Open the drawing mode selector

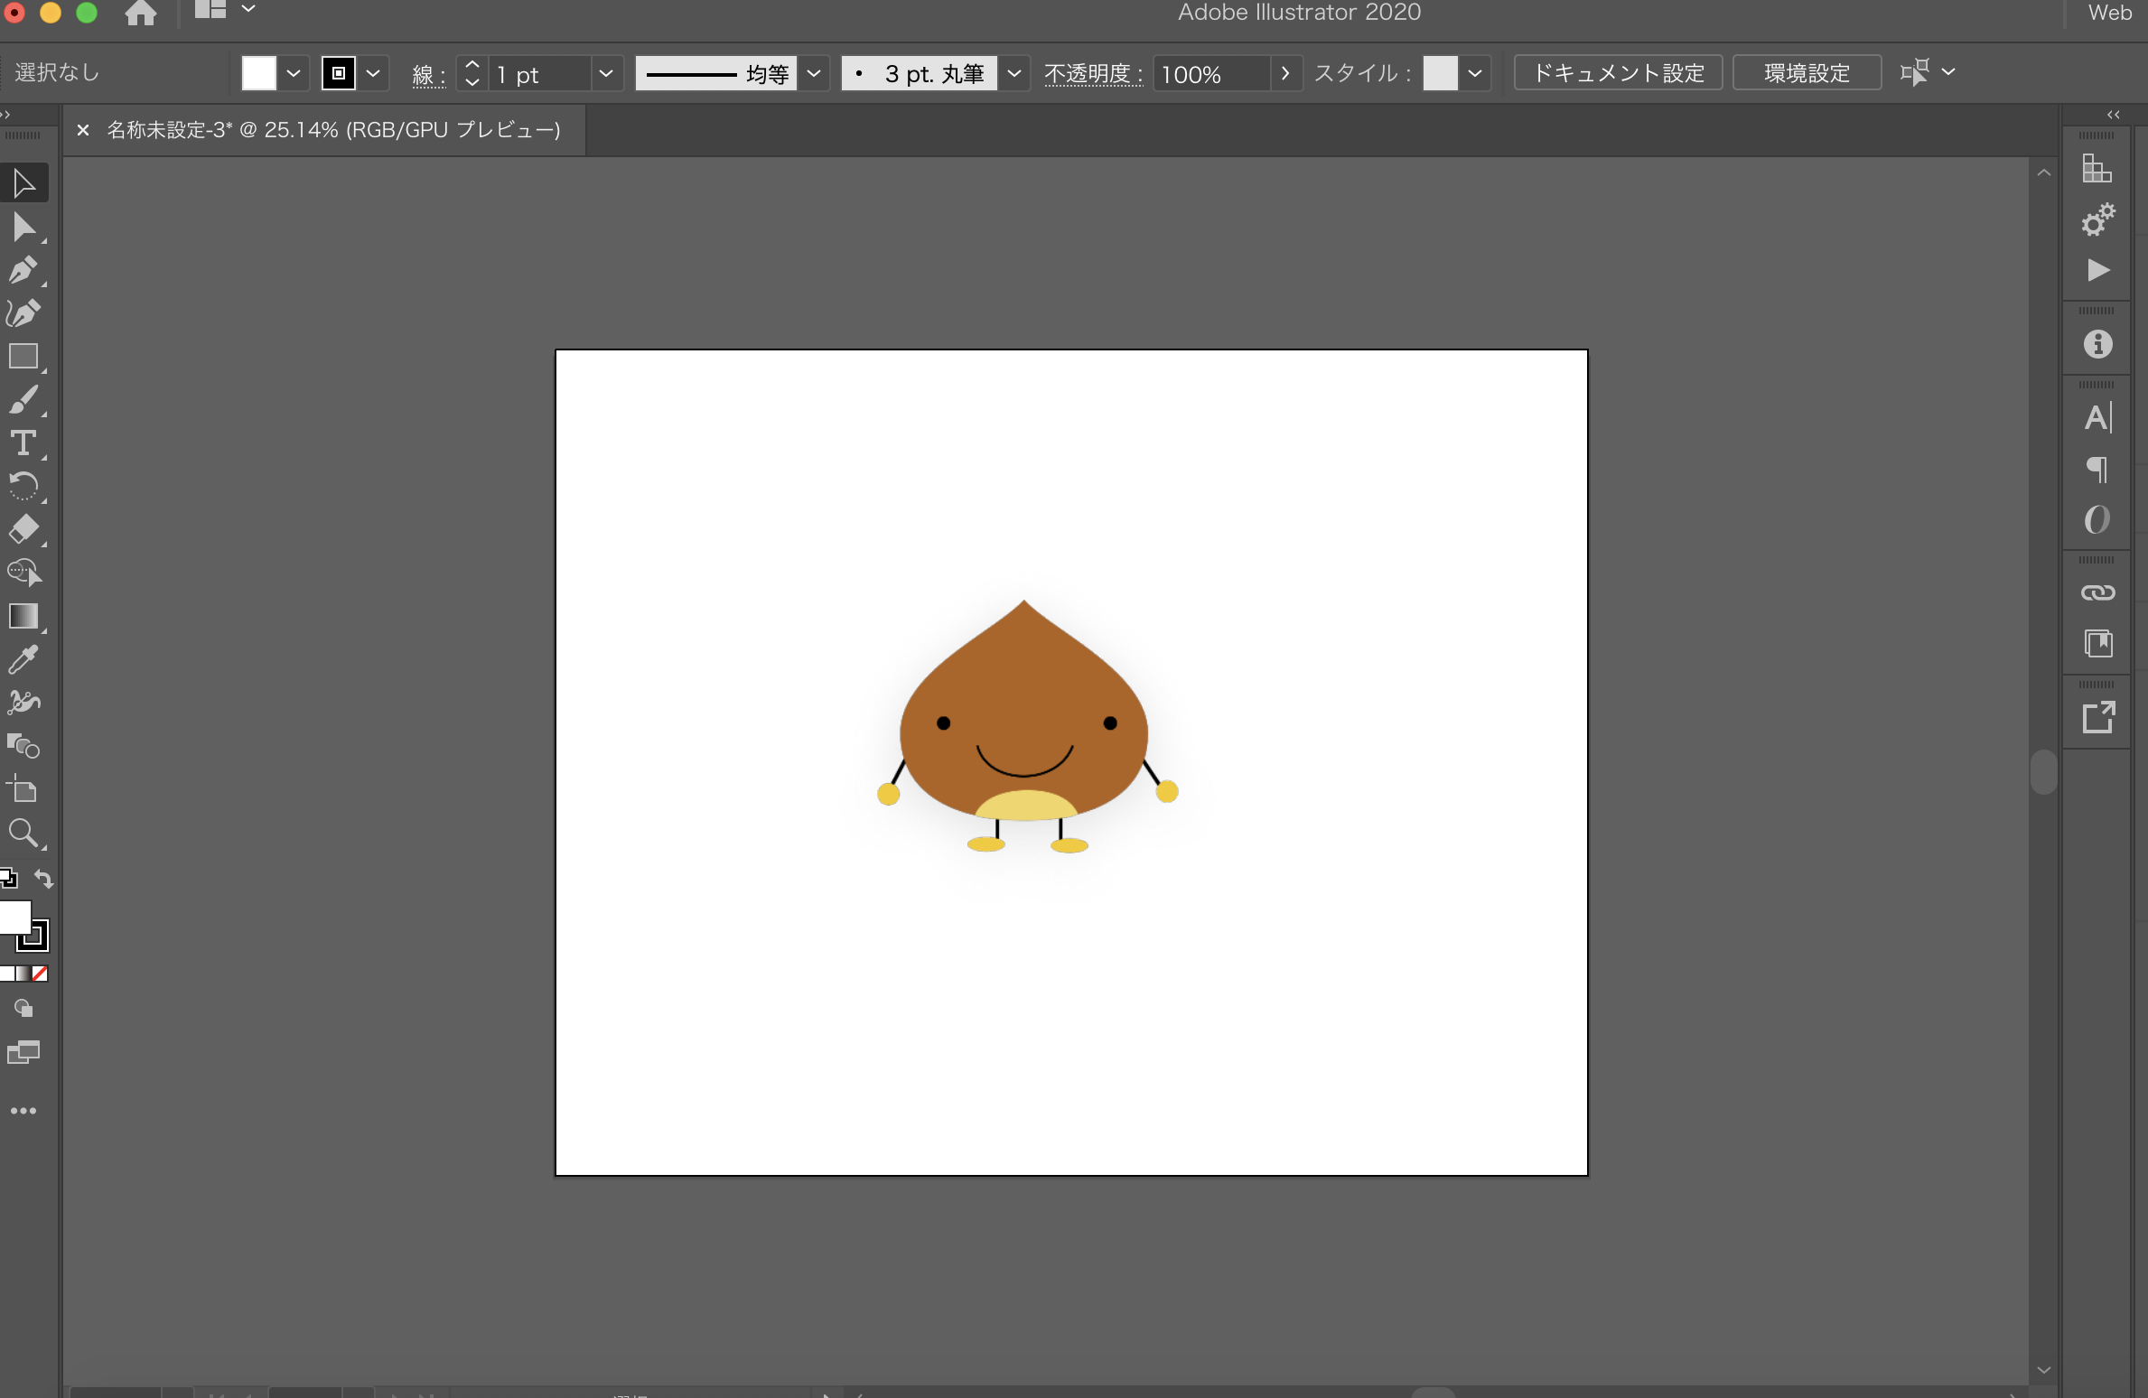(x=24, y=1008)
